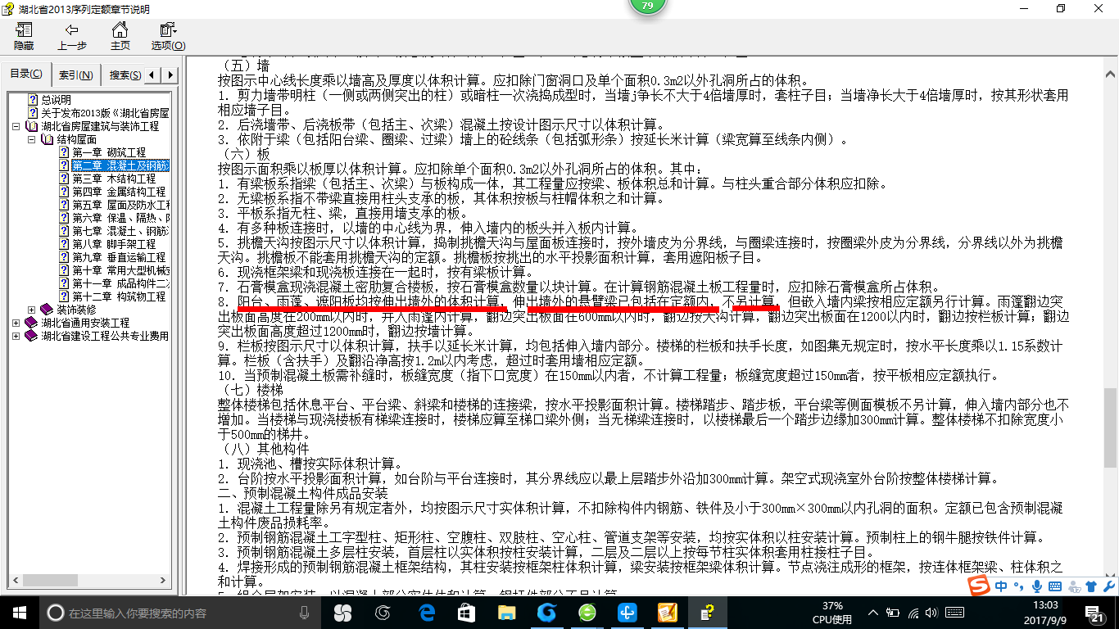Image resolution: width=1119 pixels, height=629 pixels.
Task: Click the tab strip left arrow
Action: tap(153, 75)
